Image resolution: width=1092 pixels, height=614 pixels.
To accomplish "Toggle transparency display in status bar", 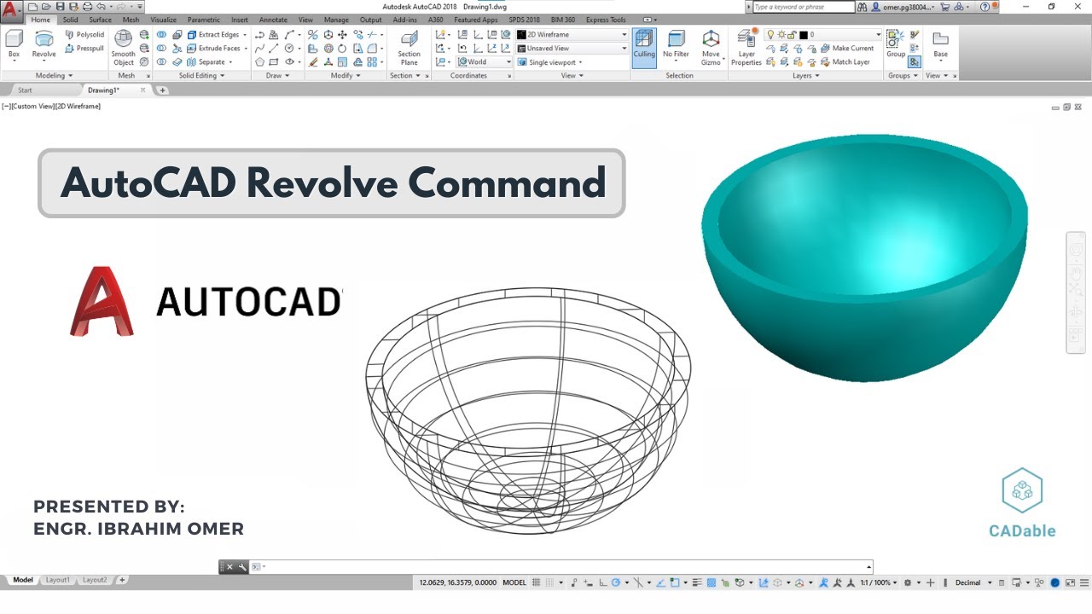I will point(710,582).
